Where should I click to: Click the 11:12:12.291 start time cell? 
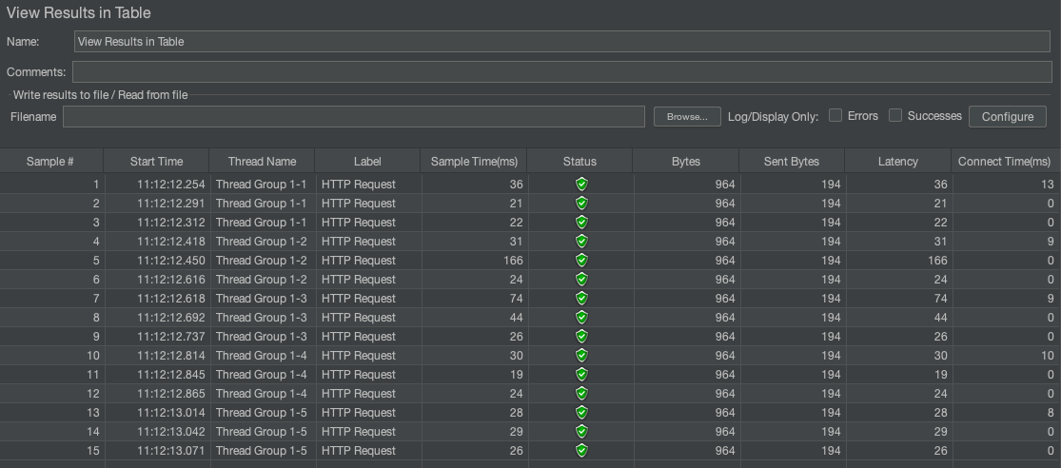(x=157, y=203)
